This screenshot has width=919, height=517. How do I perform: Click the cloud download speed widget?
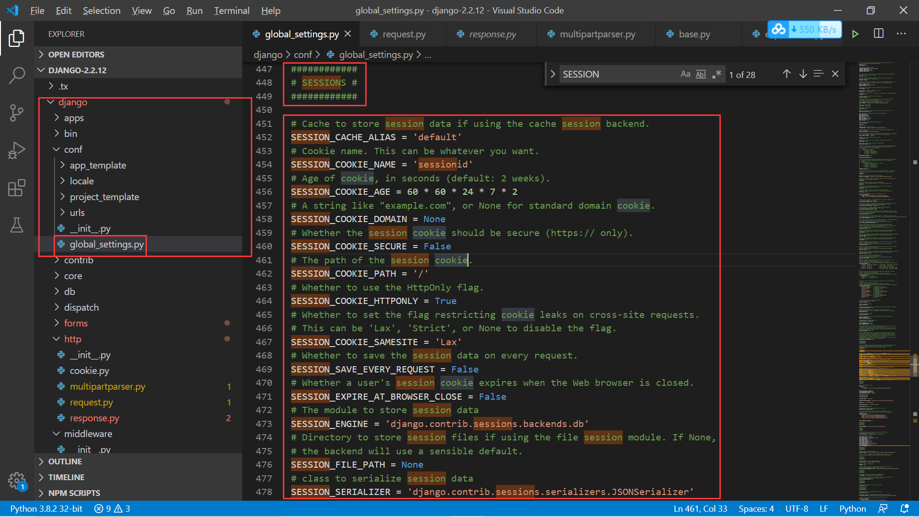(x=805, y=30)
